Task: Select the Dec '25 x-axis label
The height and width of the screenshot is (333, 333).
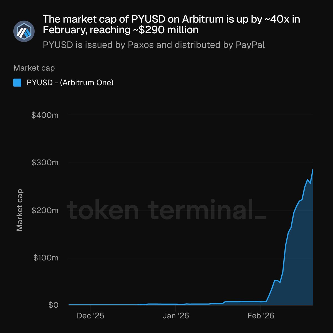Action: pos(90,316)
